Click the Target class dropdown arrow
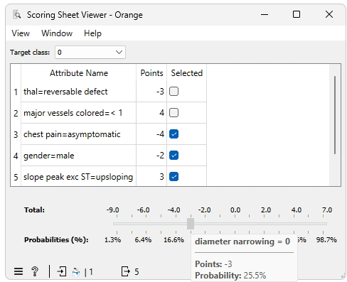 click(119, 52)
